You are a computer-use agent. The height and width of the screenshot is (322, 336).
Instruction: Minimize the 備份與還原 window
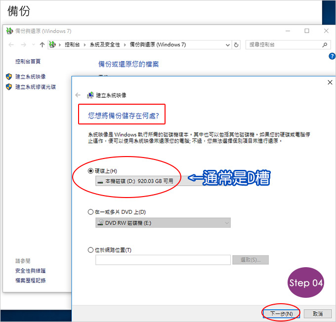(x=288, y=31)
